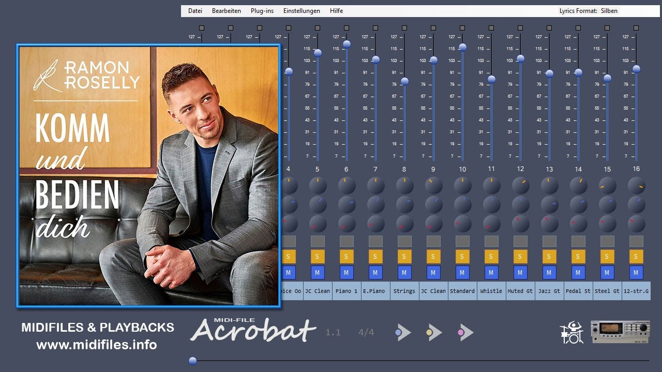Click the Standard instrument label

point(462,291)
